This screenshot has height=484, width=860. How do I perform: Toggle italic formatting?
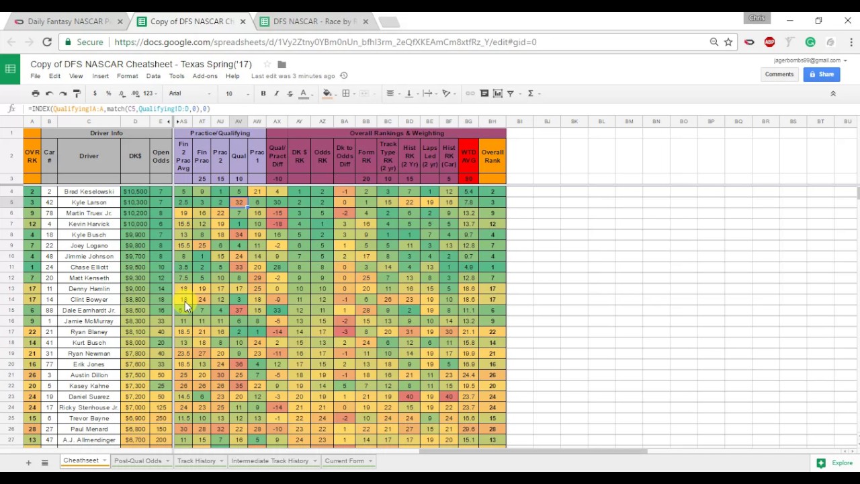(x=277, y=93)
